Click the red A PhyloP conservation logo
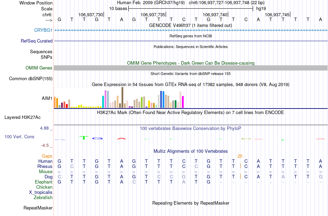Screen dimensions: 328x216 coord(122,138)
